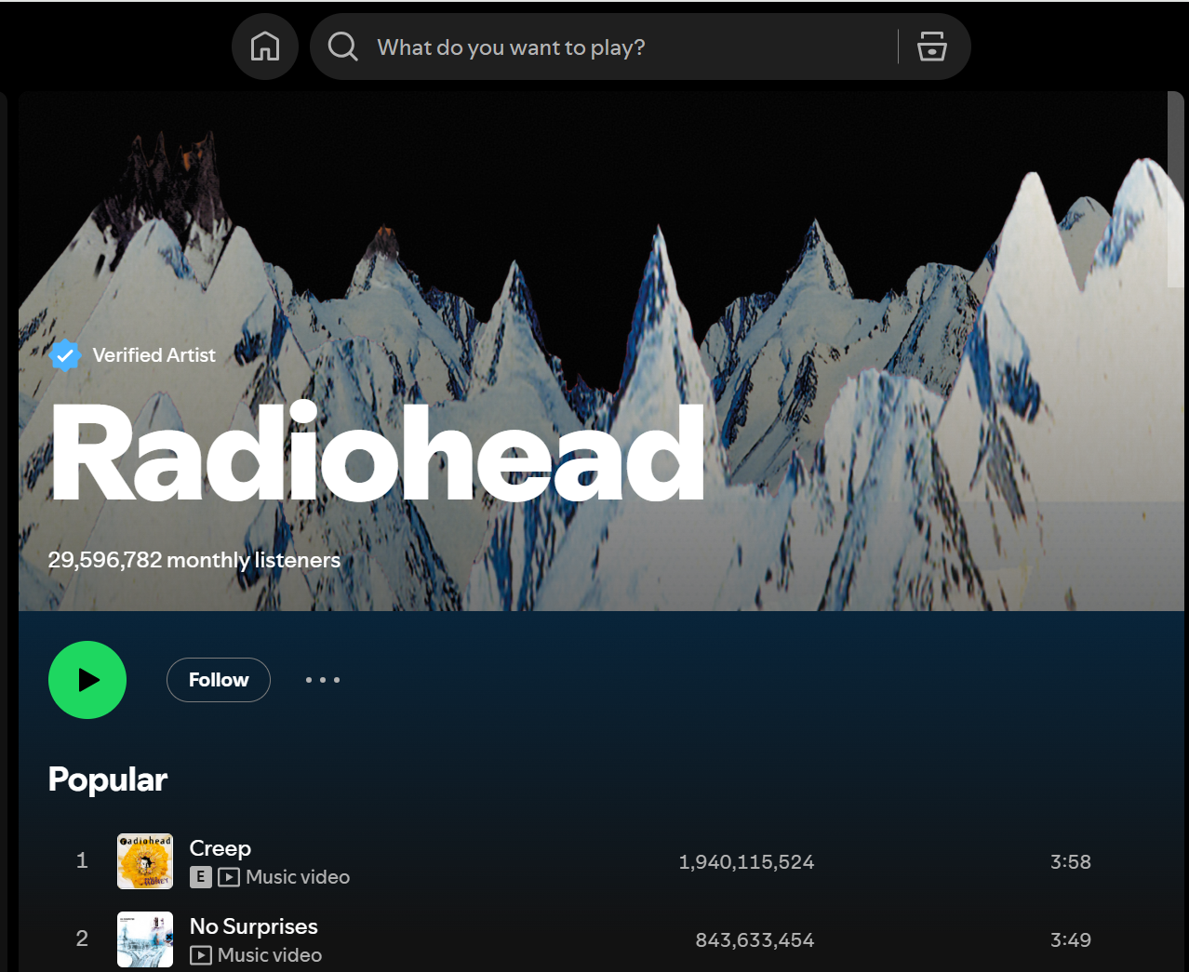Click the music video icon under Creep
This screenshot has height=972, width=1189.
[229, 877]
